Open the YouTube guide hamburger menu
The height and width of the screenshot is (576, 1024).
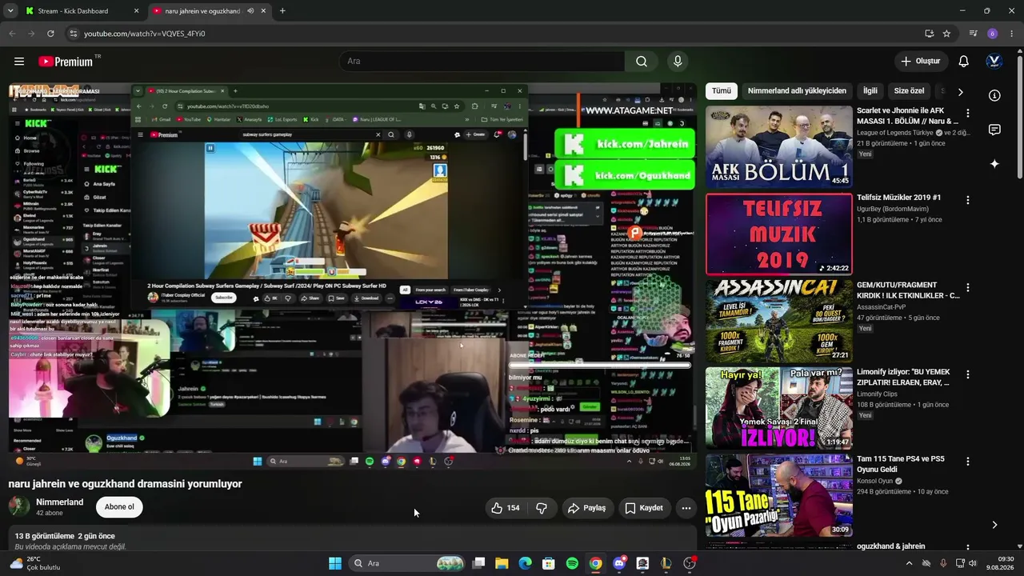point(19,62)
